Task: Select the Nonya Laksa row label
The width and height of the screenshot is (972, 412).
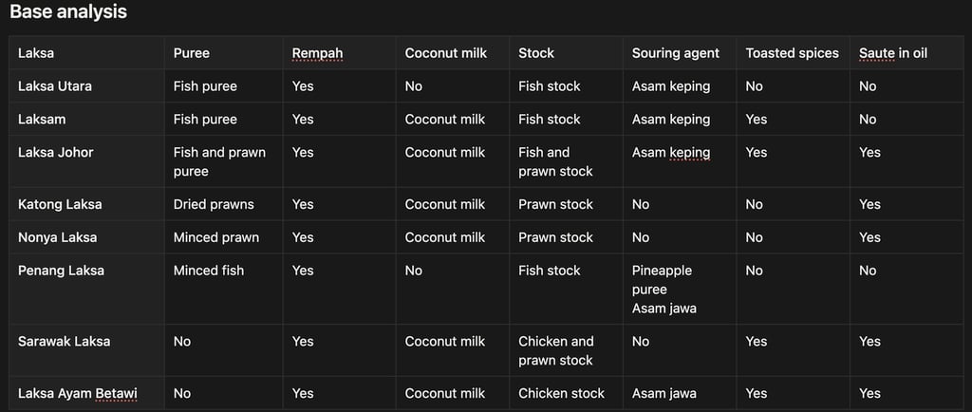Action: (x=57, y=237)
